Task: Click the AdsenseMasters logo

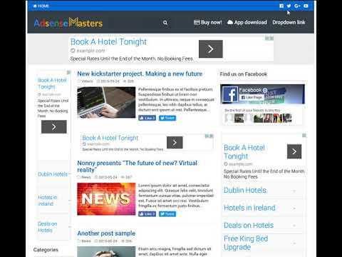Action: [x=68, y=23]
